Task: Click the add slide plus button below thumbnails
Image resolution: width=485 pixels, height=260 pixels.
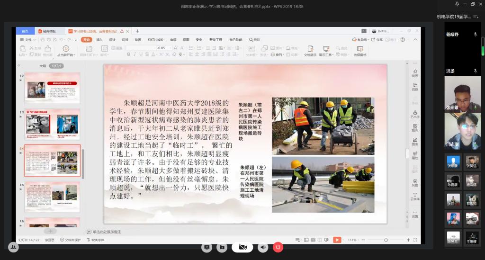Action: 50,231
